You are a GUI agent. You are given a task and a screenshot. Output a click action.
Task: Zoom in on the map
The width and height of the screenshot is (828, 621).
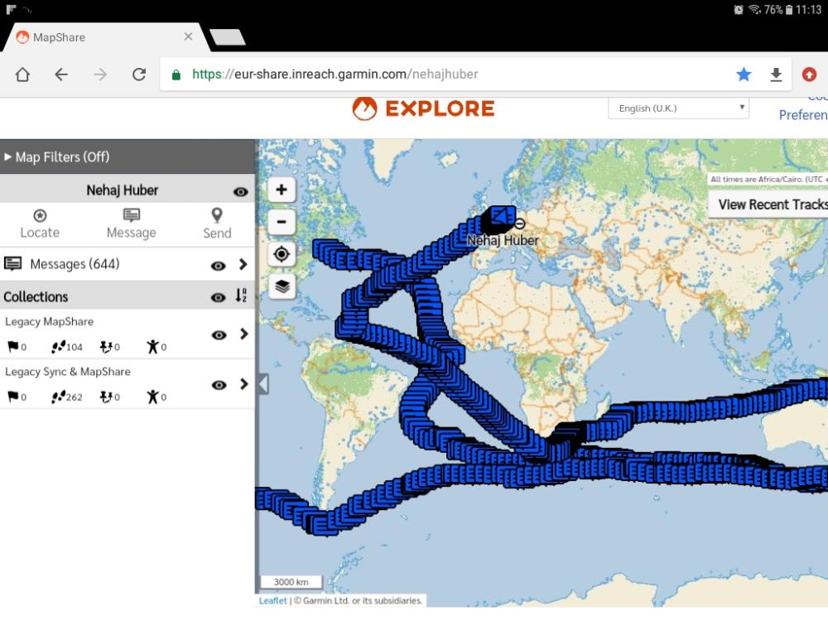click(282, 190)
